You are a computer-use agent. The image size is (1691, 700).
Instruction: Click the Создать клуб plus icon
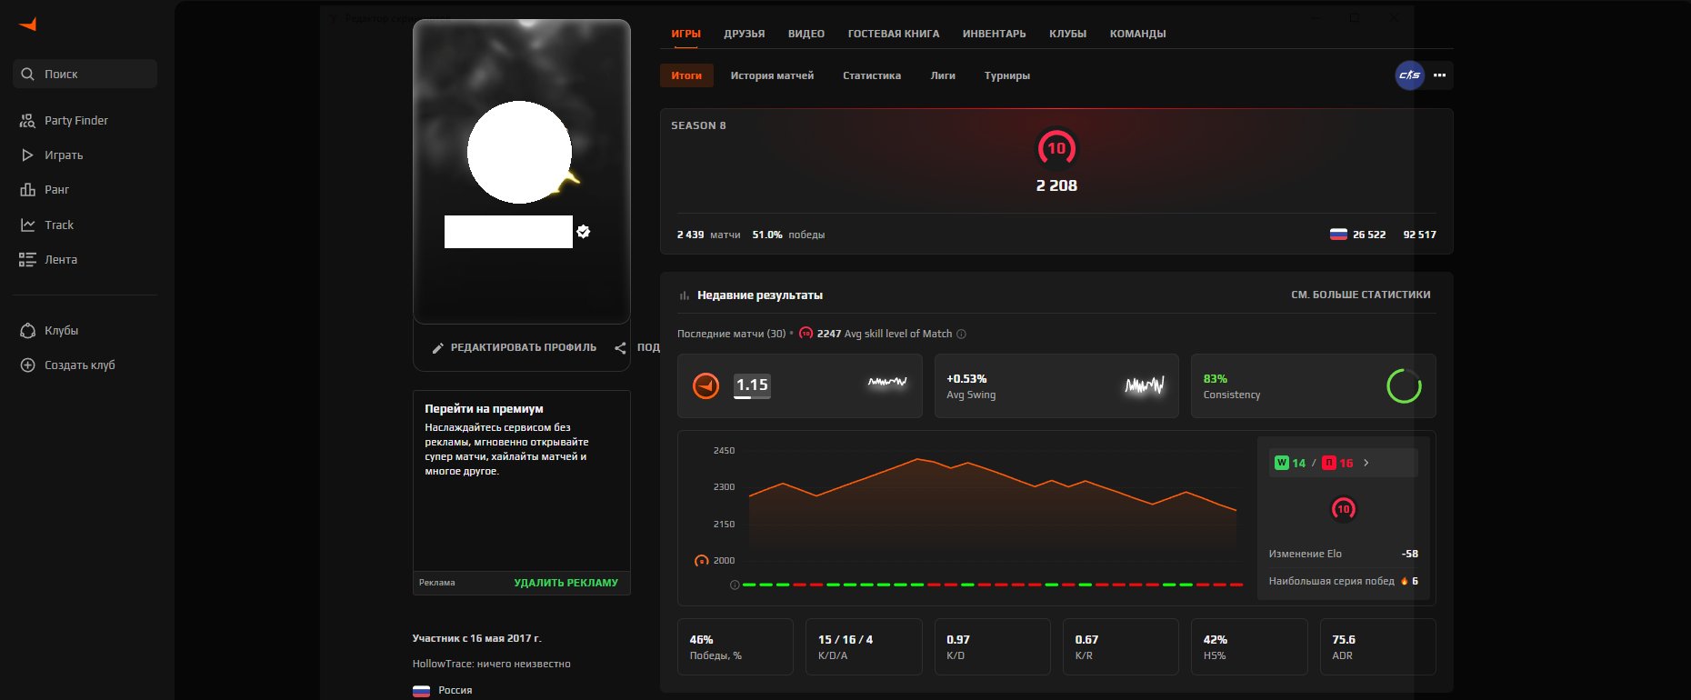point(27,365)
